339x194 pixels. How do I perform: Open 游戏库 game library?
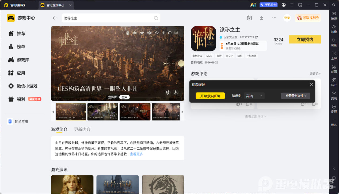tap(19, 60)
